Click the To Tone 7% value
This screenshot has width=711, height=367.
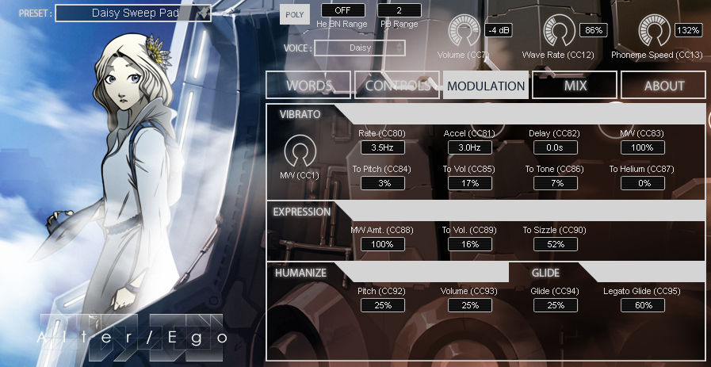click(x=556, y=183)
